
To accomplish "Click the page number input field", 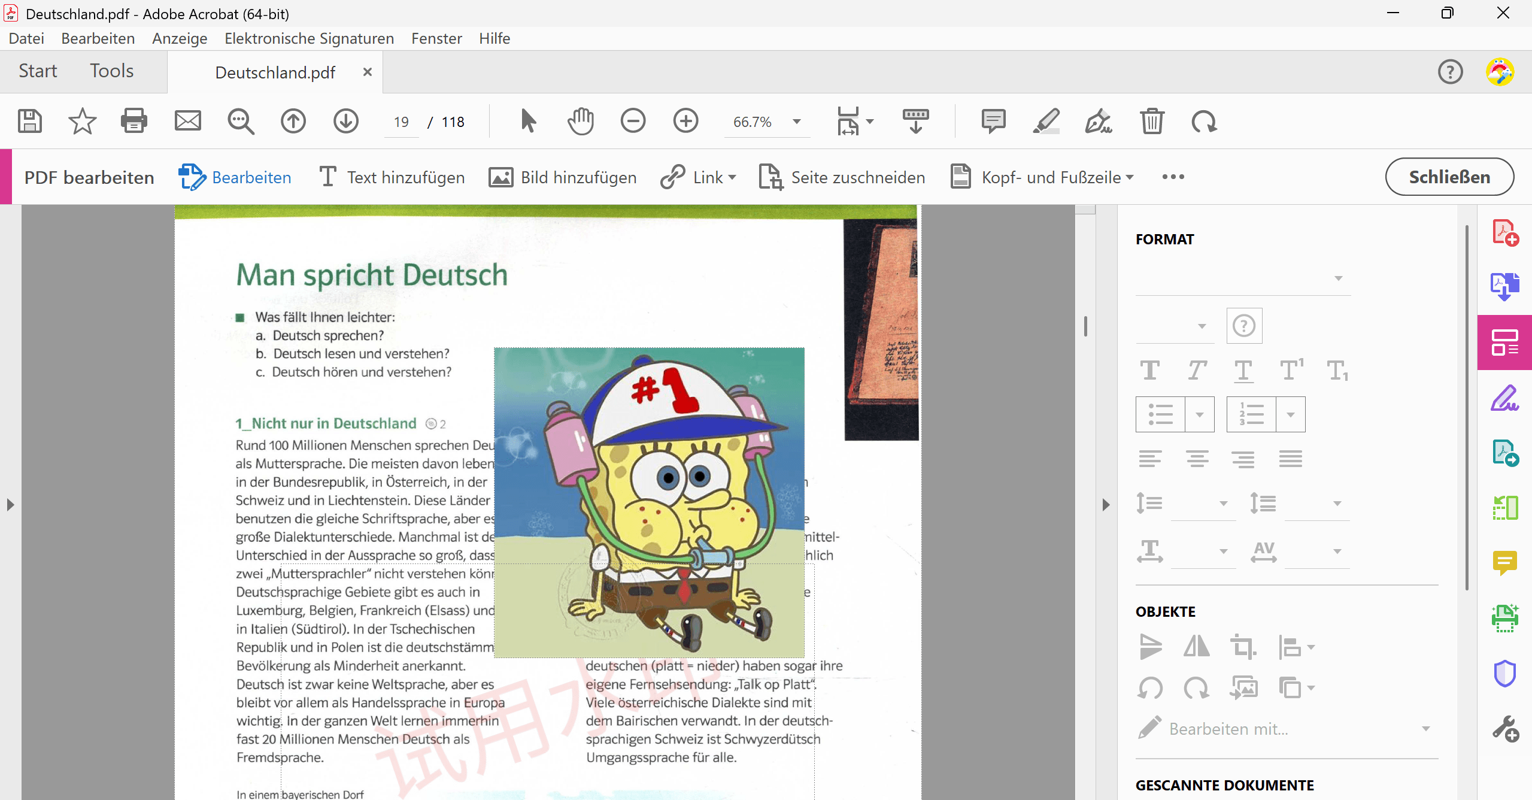I will pos(401,122).
